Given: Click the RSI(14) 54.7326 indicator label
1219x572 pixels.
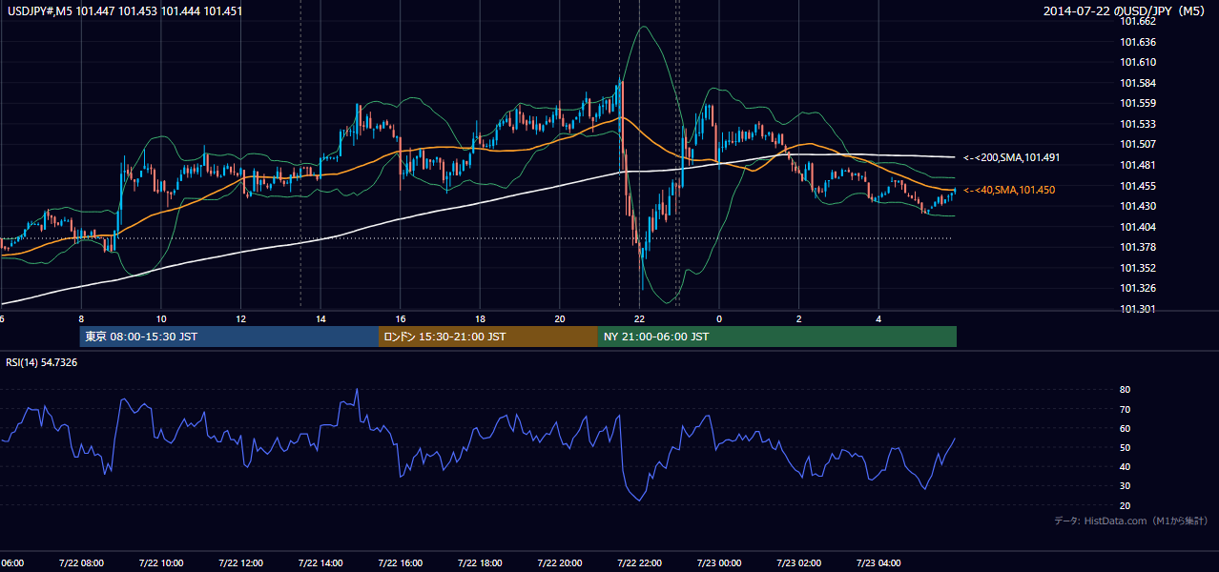Looking at the screenshot, I should (x=42, y=362).
